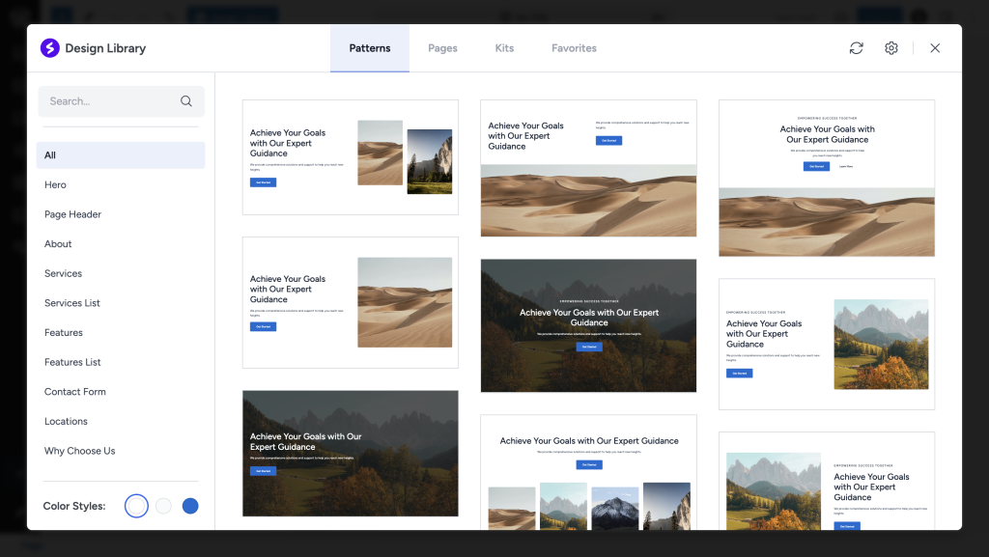Select the dark mountain hero pattern thumbnail
989x557 pixels.
[350, 453]
